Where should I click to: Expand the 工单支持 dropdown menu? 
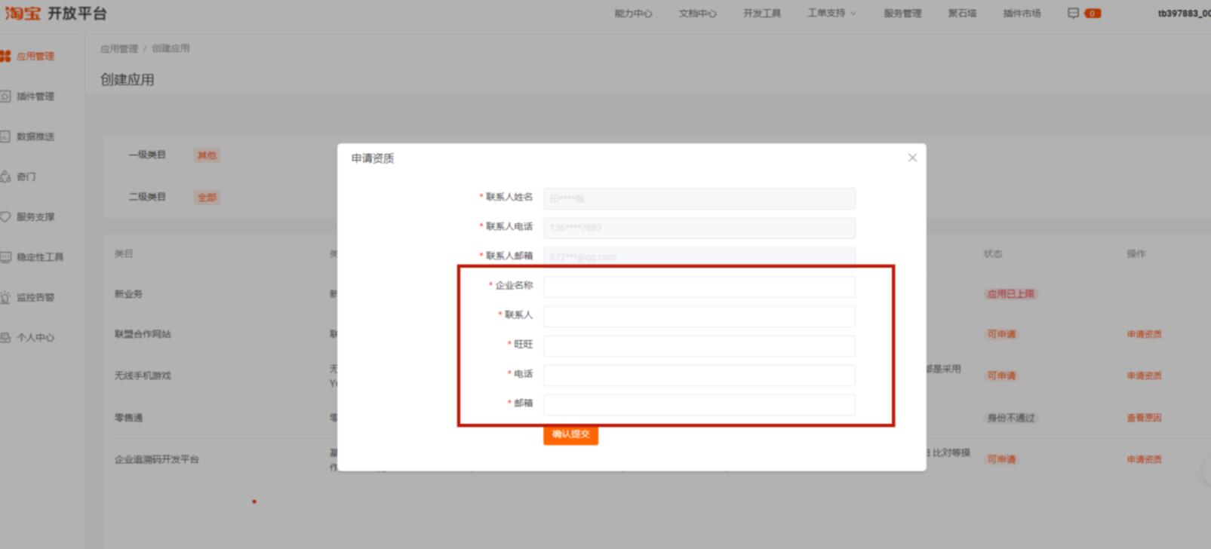pos(831,14)
